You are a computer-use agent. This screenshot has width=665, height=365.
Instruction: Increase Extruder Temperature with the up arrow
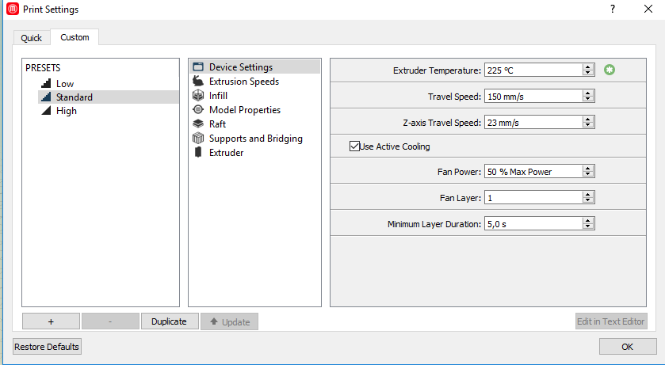coord(588,67)
